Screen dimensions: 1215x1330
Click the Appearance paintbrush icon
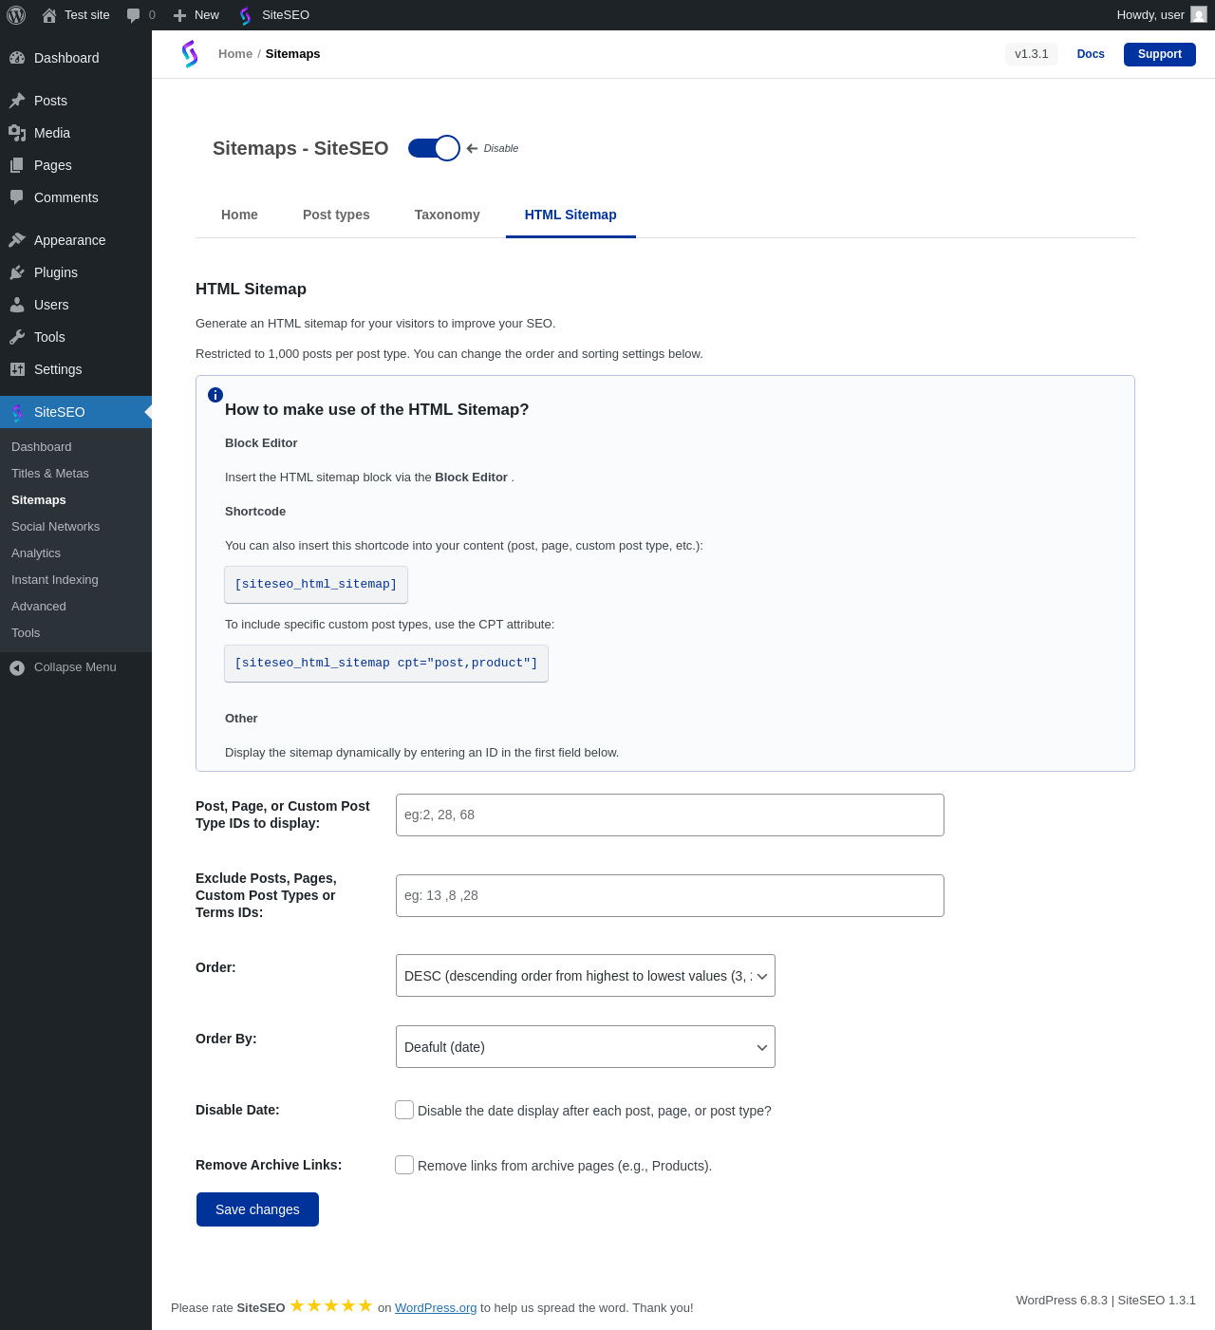(17, 240)
